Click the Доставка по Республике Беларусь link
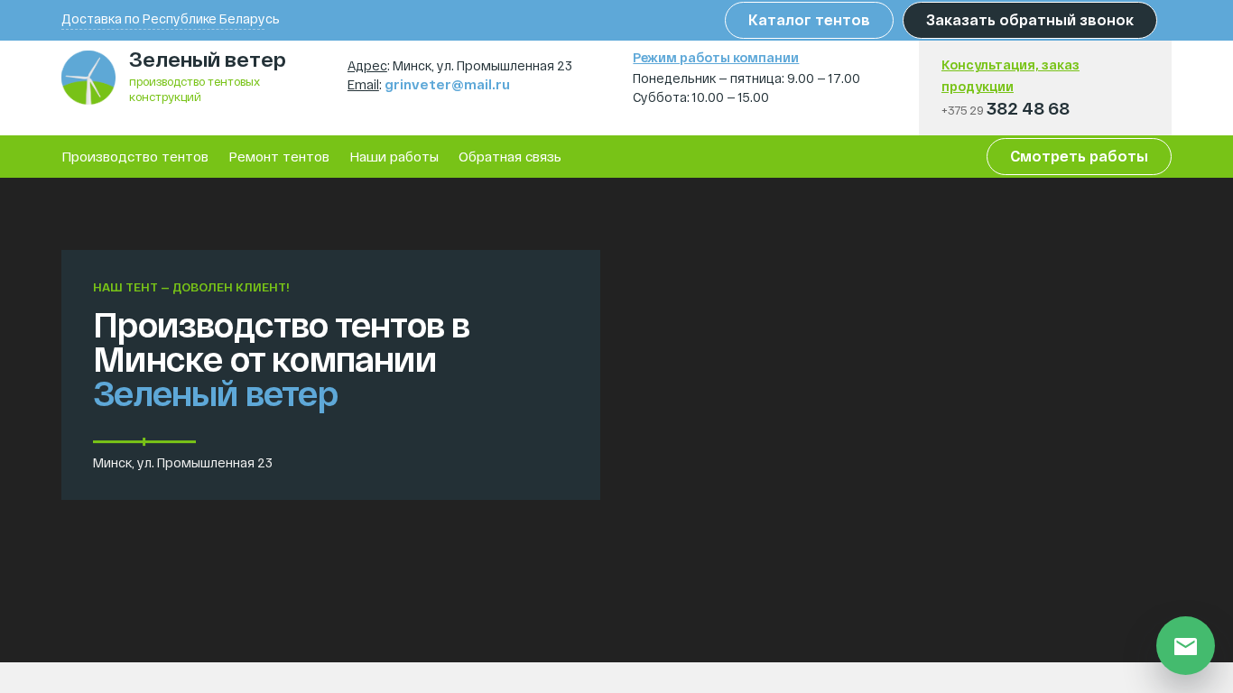The width and height of the screenshot is (1233, 693). [170, 19]
